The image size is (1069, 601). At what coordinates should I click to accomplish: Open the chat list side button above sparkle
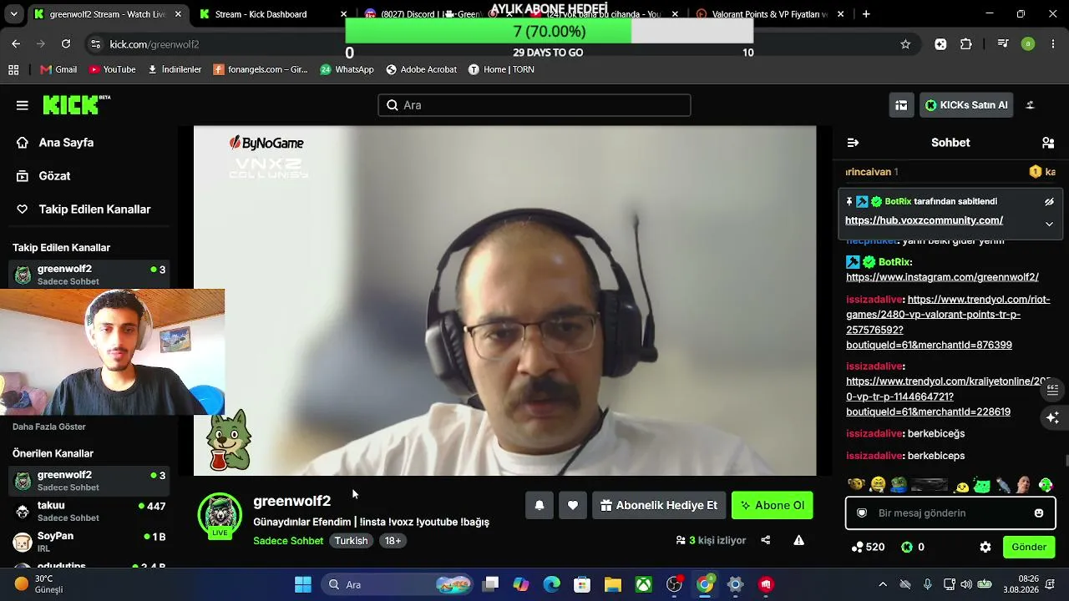pos(1053,390)
